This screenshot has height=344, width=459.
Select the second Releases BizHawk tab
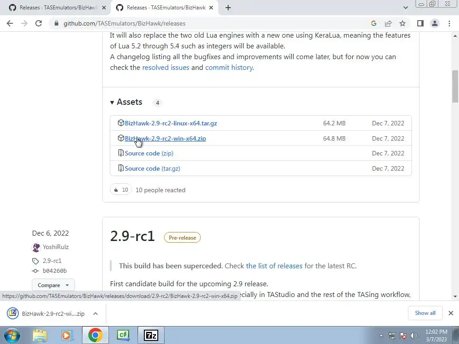[x=164, y=8]
